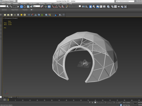Image resolution: width=142 pixels, height=106 pixels.
Task: Select the Select and Move tool
Action: (x=21, y=6)
